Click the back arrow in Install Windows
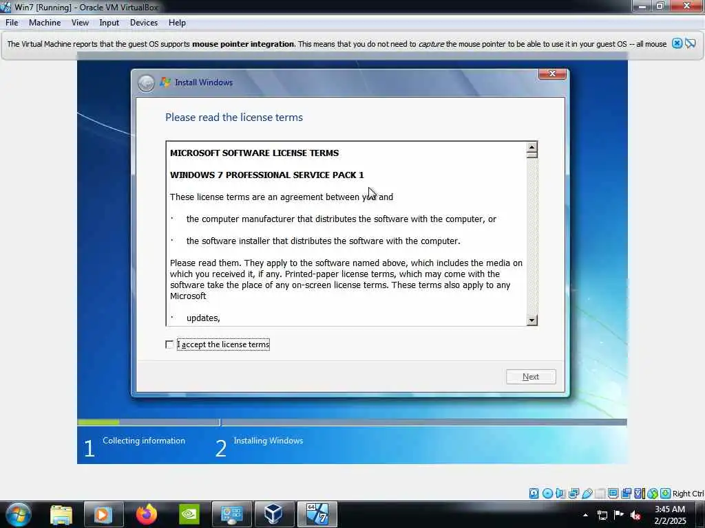The height and width of the screenshot is (528, 705). pos(146,83)
